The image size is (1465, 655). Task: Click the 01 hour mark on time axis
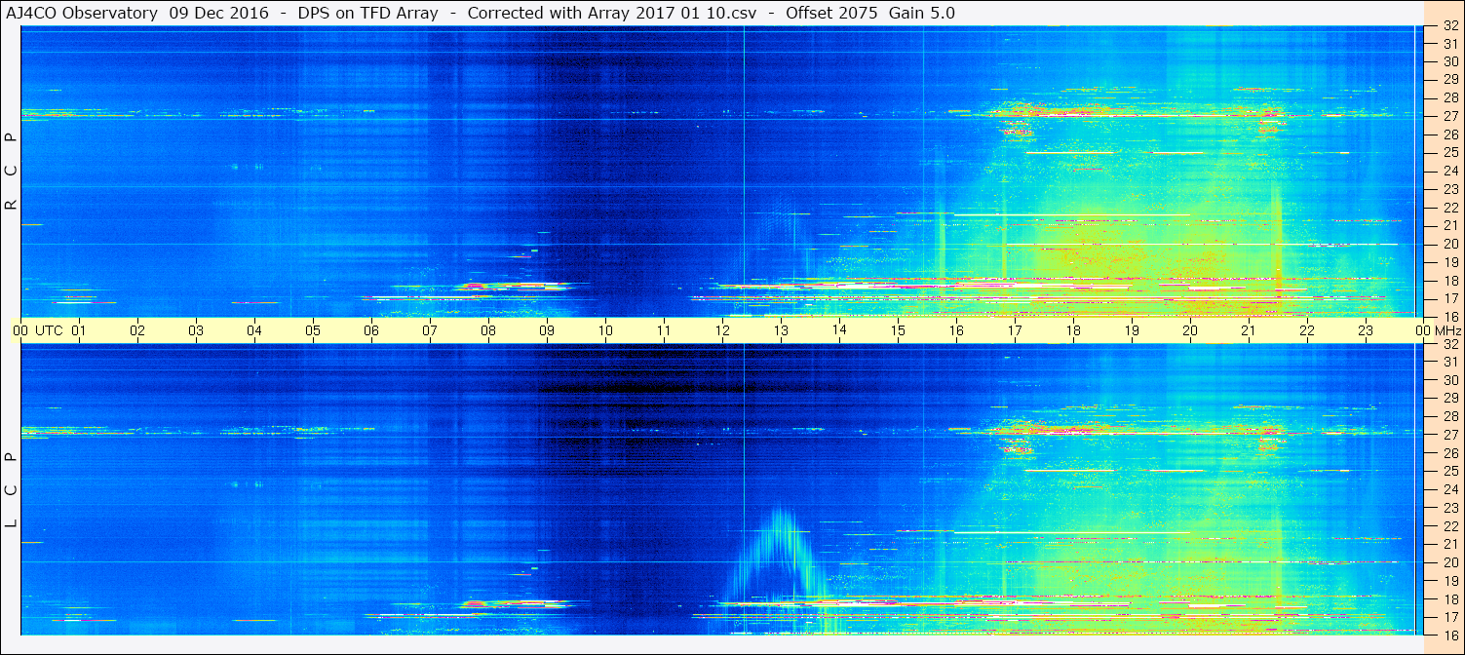pos(79,330)
